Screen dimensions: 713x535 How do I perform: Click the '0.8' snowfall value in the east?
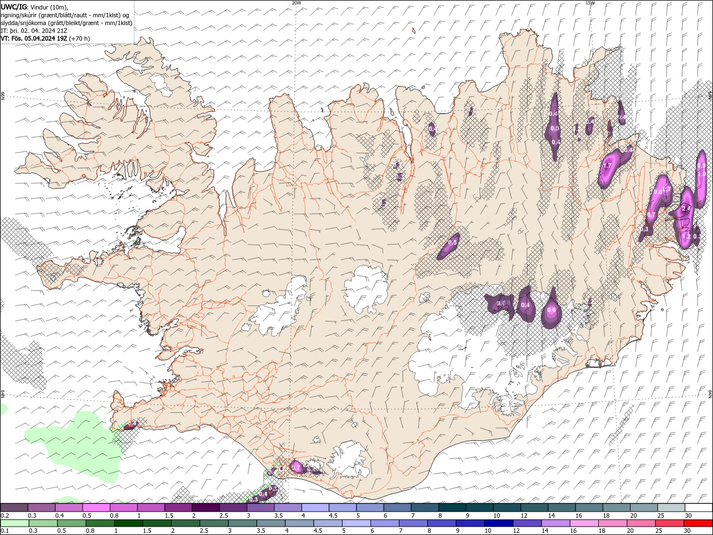coord(658,192)
